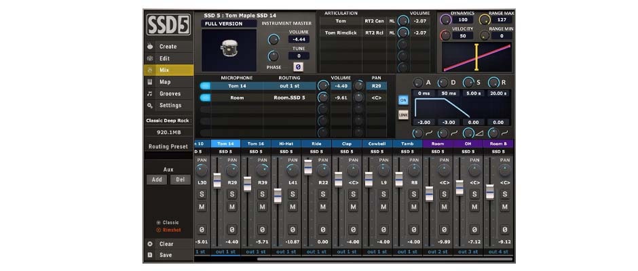
Task: Open the Create page in the sidebar
Action: (168, 47)
